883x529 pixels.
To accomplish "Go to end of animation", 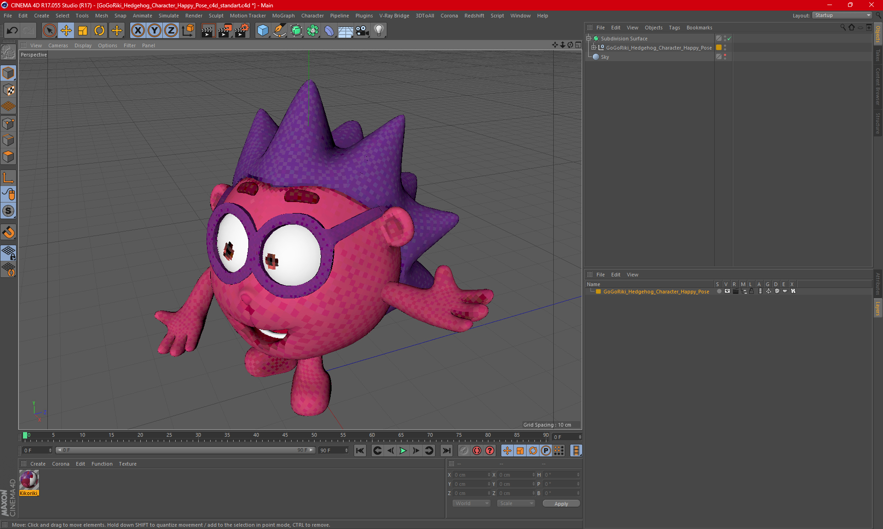I will click(446, 450).
